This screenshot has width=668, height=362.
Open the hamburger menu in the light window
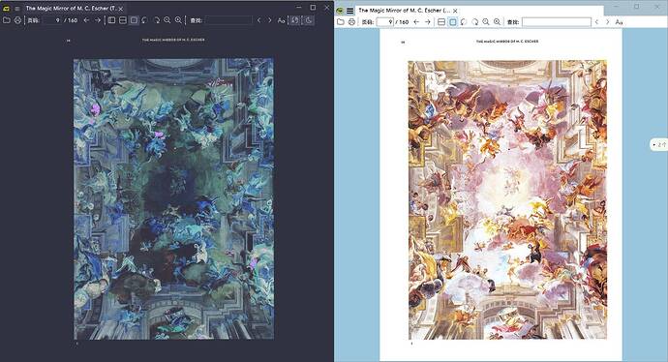pos(349,11)
